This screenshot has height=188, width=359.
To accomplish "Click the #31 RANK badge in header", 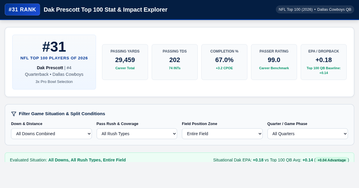I will pyautogui.click(x=22, y=10).
